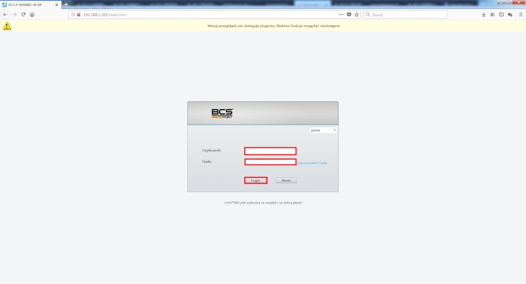Open the polski language dropdown

(x=323, y=130)
